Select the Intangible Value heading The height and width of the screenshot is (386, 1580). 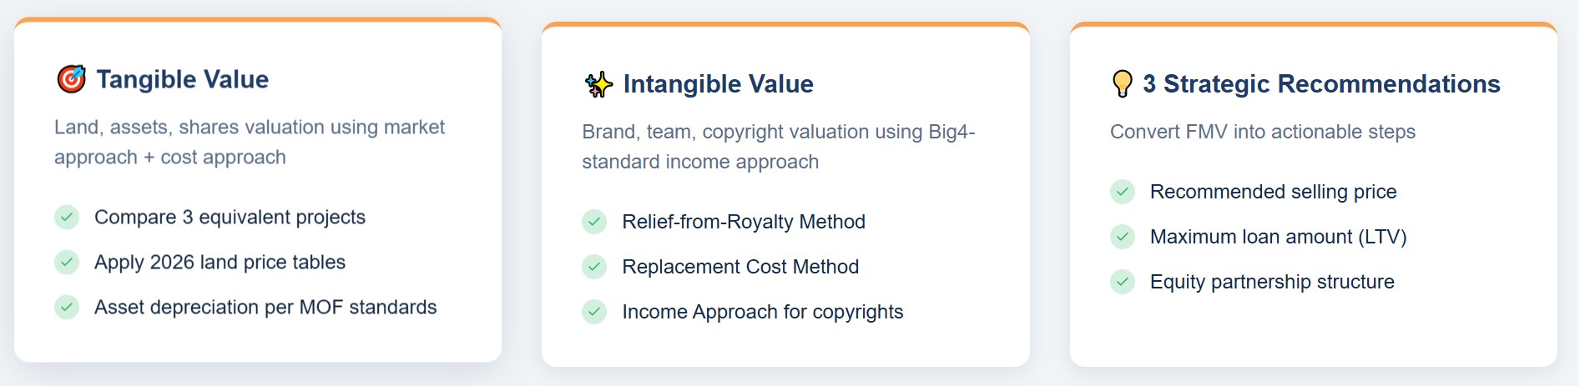coord(718,84)
